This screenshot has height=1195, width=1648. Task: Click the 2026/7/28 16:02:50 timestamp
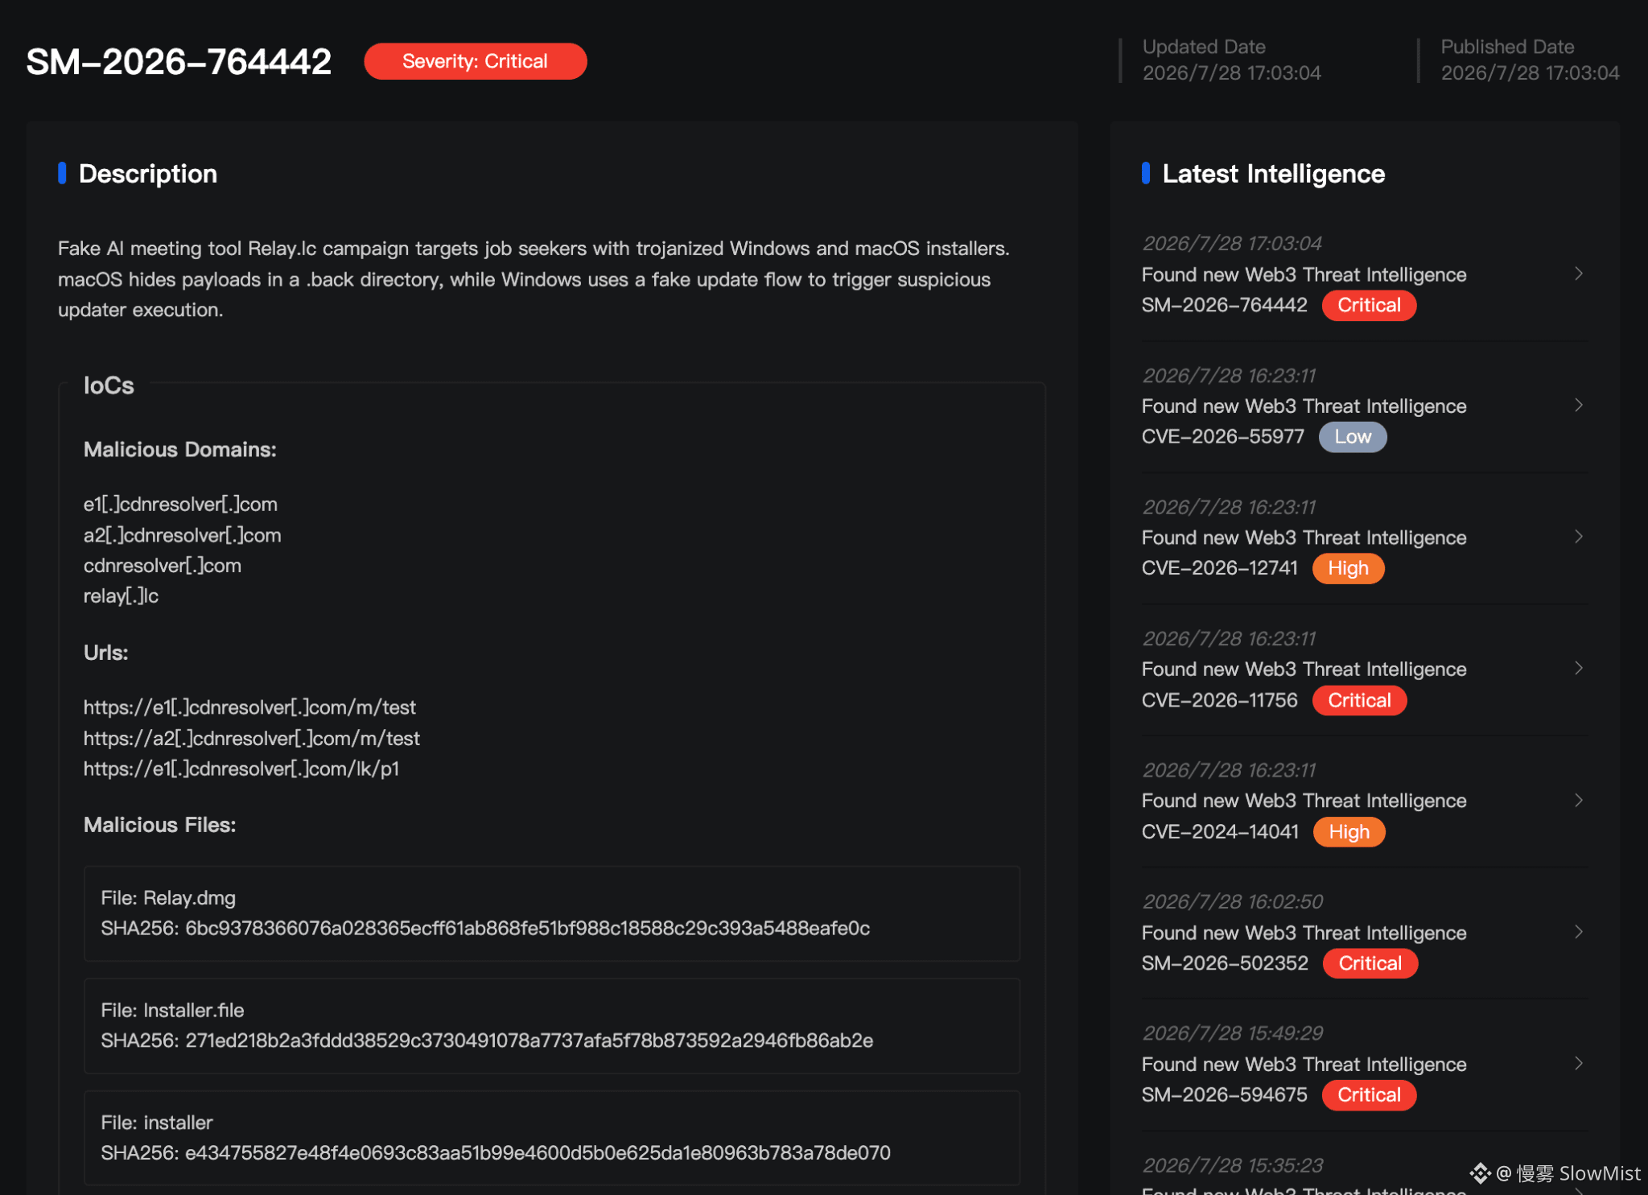point(1233,901)
